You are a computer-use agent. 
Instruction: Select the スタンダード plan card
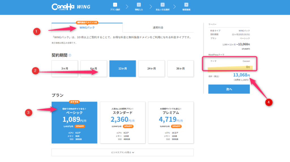(x=123, y=123)
